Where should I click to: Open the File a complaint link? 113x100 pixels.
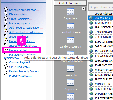(x=20, y=14)
